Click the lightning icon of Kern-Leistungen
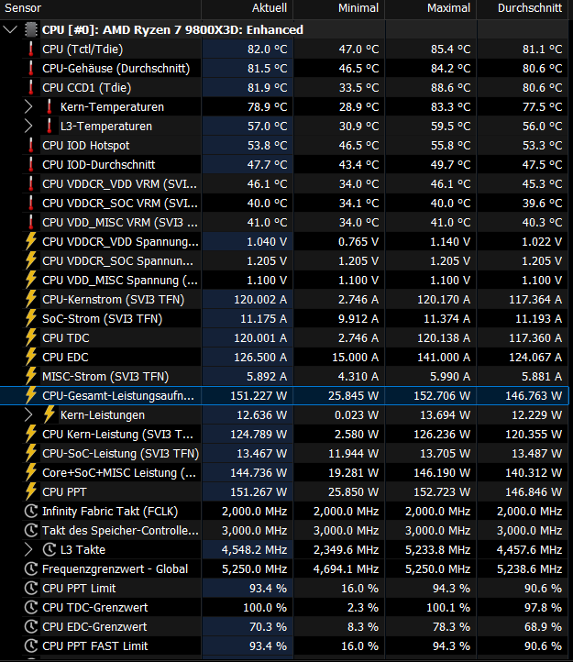The width and height of the screenshot is (573, 662). tap(49, 415)
